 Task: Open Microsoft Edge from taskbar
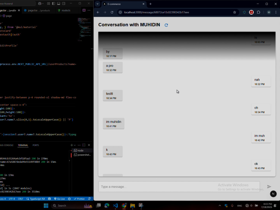click(107, 206)
